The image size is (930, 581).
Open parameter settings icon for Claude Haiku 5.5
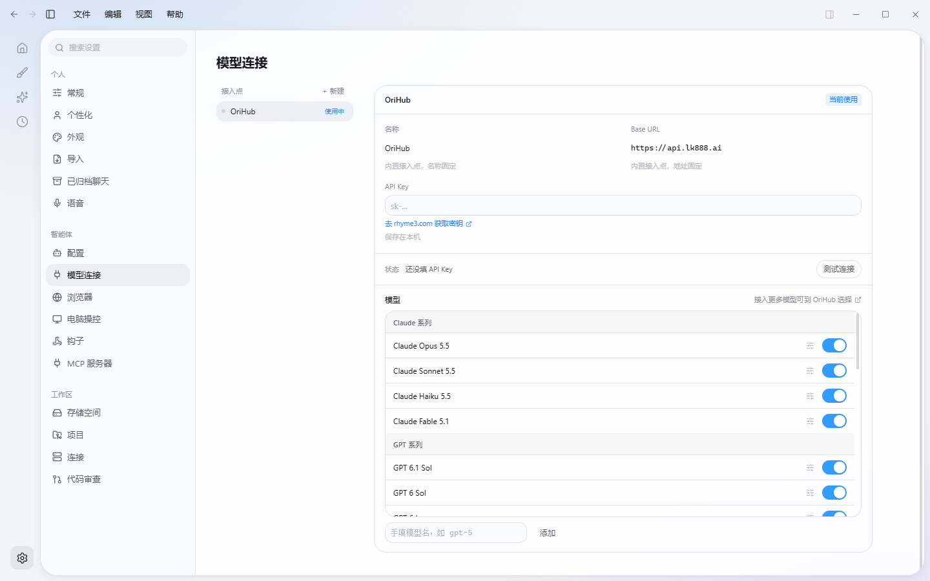pos(810,396)
